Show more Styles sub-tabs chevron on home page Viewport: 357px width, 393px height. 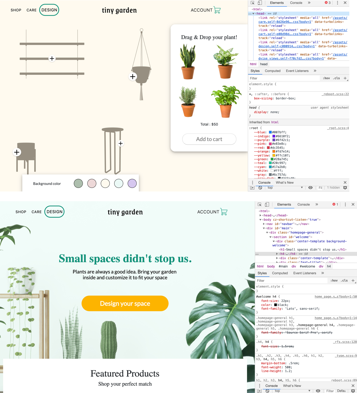click(x=323, y=273)
